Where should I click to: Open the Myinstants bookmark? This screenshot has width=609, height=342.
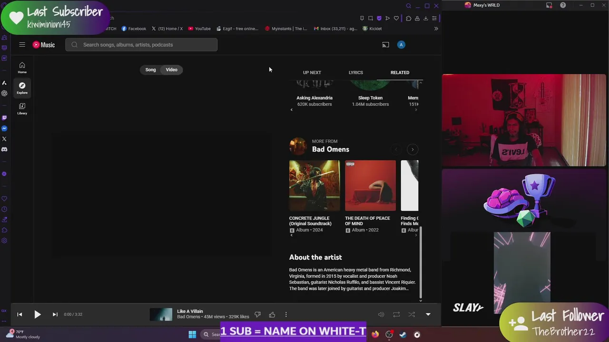tap(286, 28)
